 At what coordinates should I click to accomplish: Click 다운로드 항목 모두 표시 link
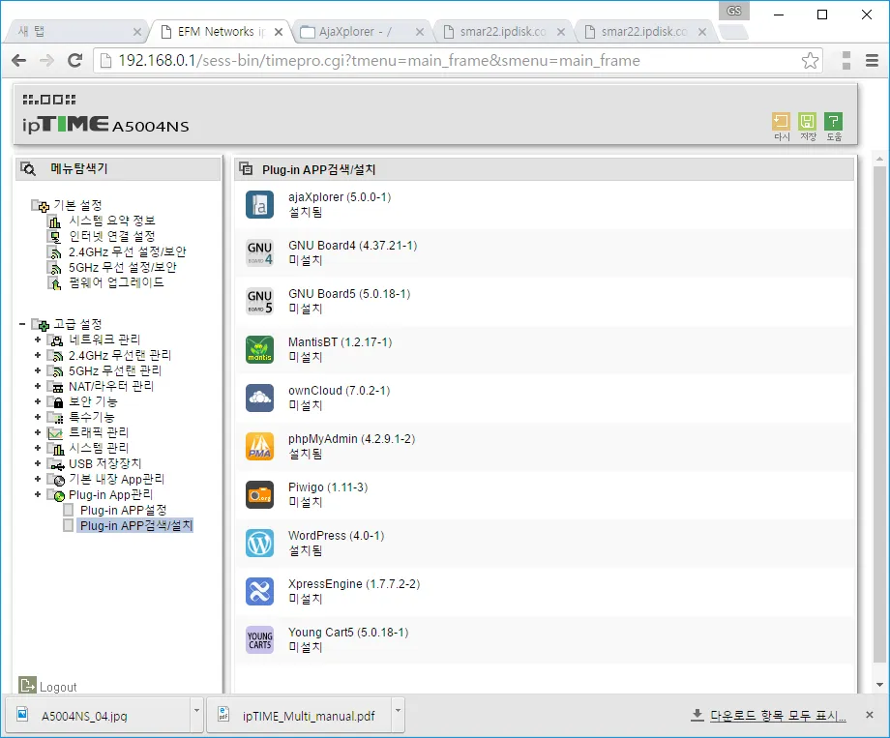click(778, 716)
